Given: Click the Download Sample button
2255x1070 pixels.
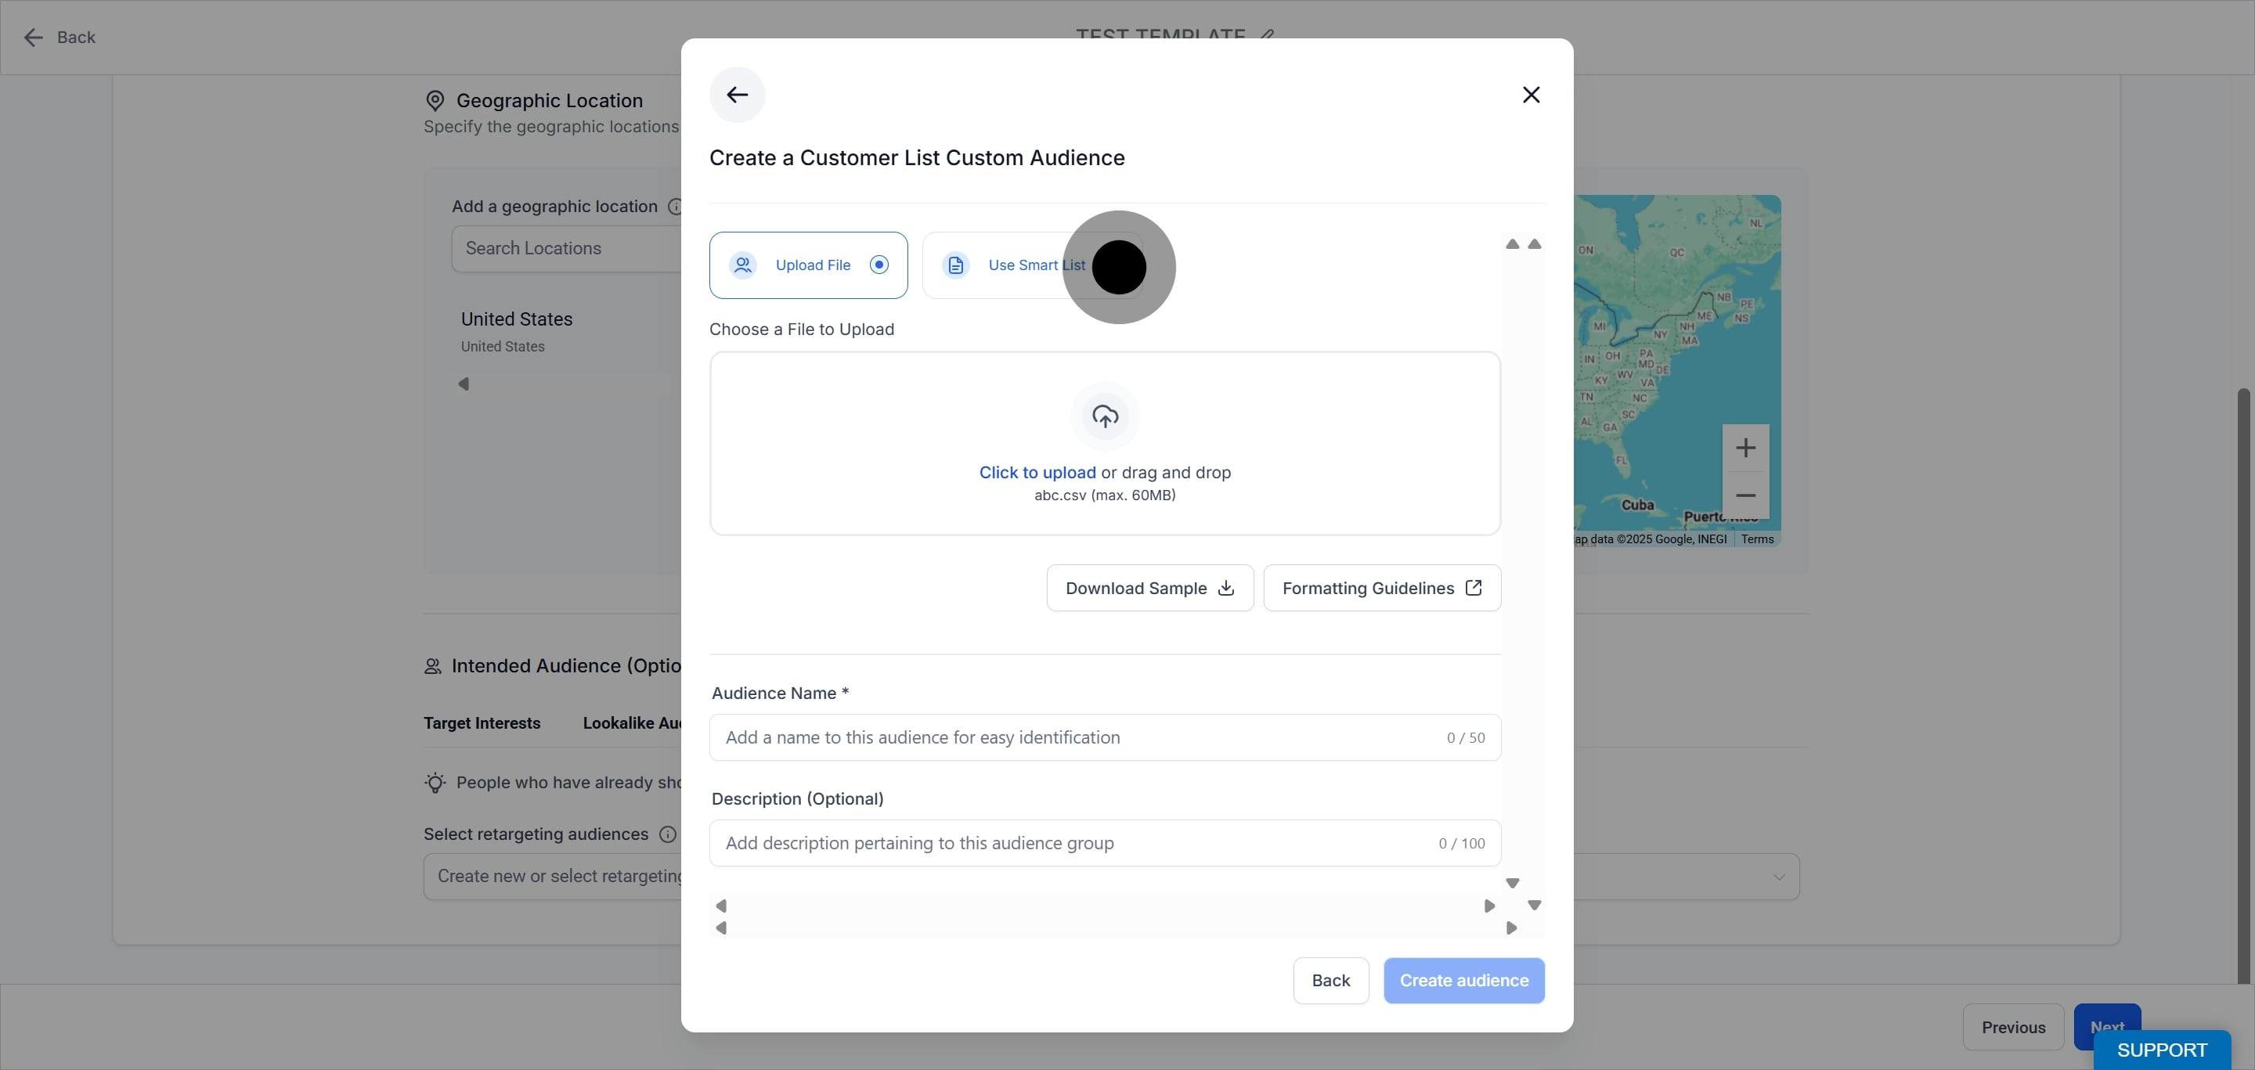Looking at the screenshot, I should [1150, 588].
